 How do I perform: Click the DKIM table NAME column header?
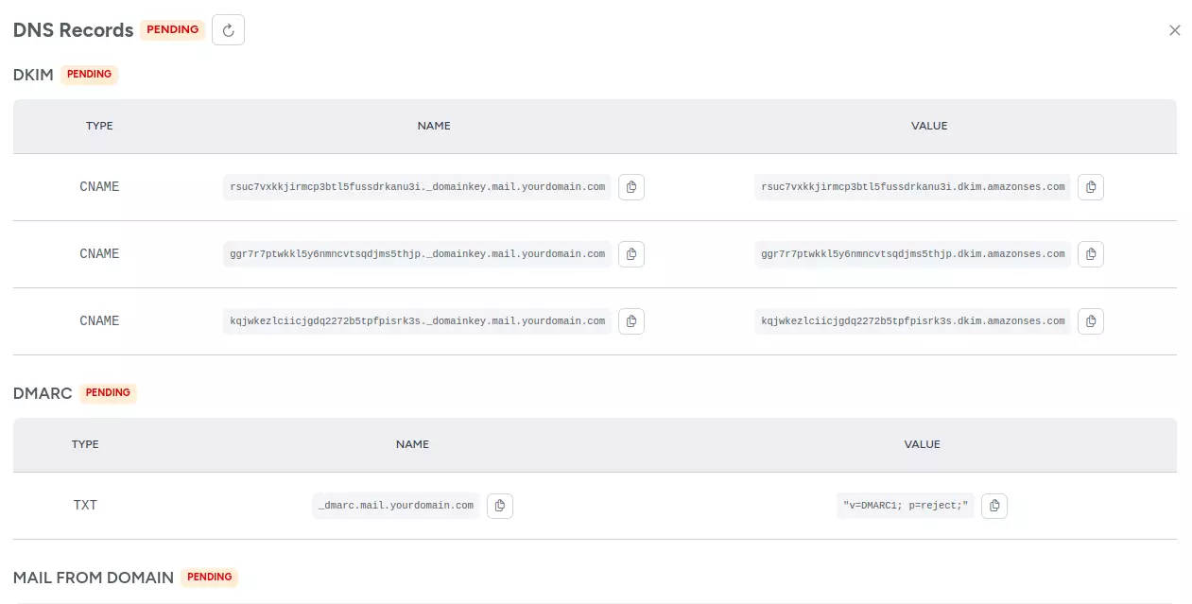tap(434, 126)
